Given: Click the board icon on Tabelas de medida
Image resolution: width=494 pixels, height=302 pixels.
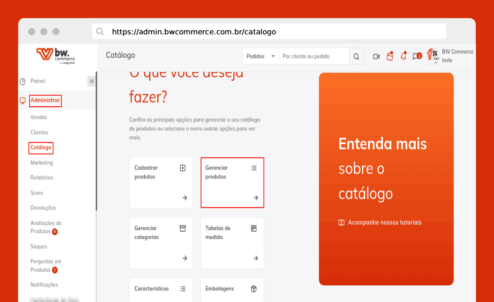Looking at the screenshot, I should 254,228.
